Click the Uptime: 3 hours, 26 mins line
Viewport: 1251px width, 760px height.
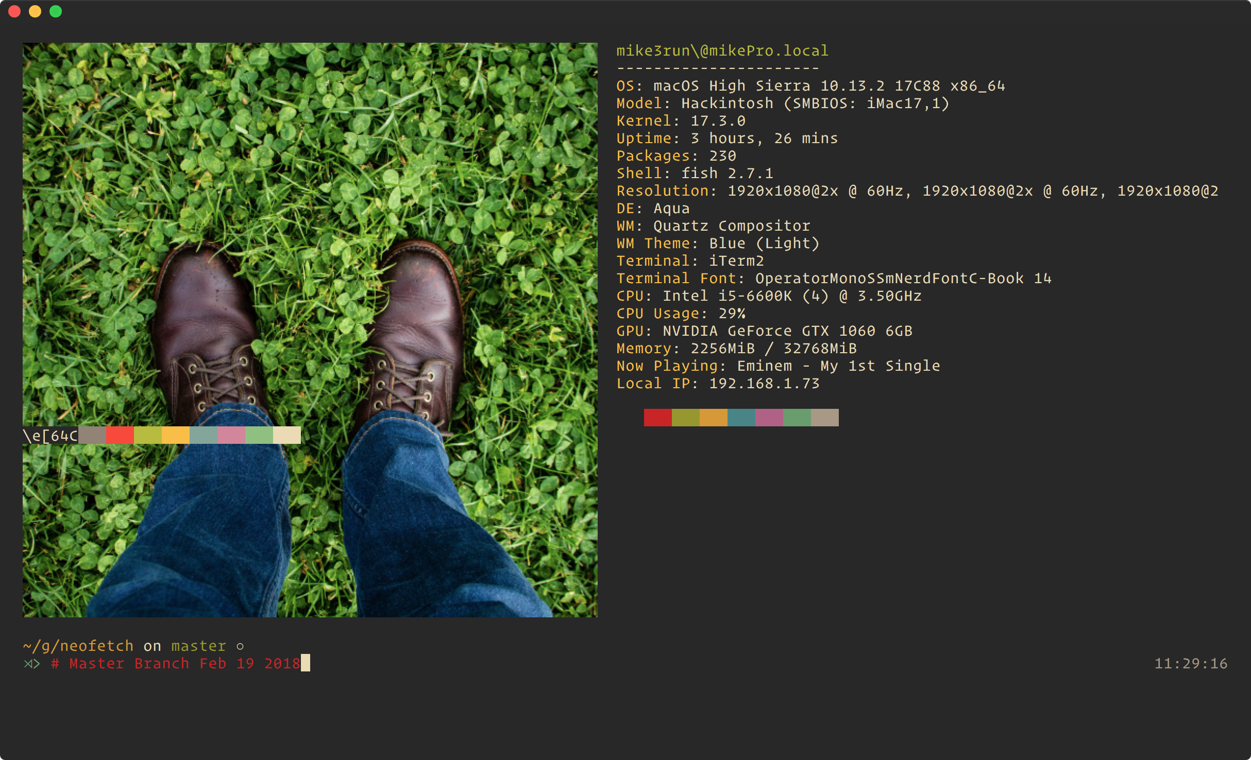pos(728,138)
